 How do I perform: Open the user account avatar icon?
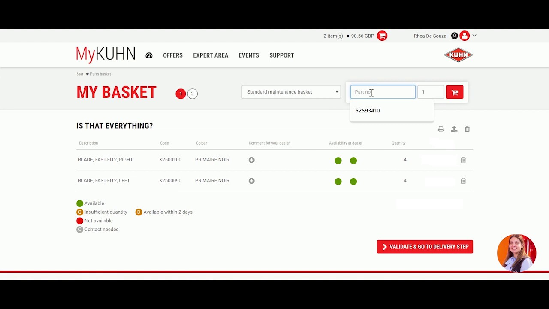[465, 36]
